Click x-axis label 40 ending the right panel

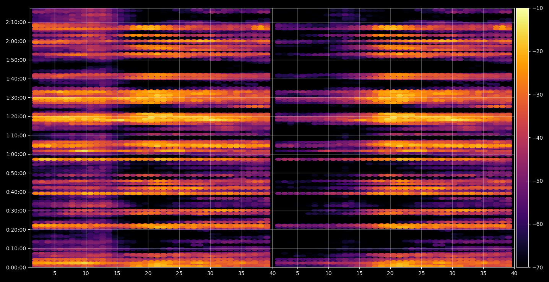[x=514, y=273]
